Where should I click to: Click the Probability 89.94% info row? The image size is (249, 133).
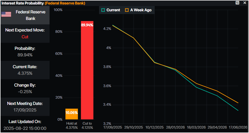point(25,52)
